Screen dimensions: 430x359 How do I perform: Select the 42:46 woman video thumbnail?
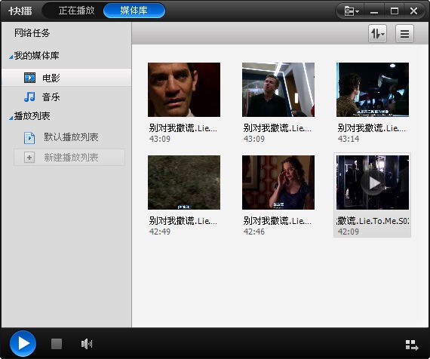(x=278, y=183)
